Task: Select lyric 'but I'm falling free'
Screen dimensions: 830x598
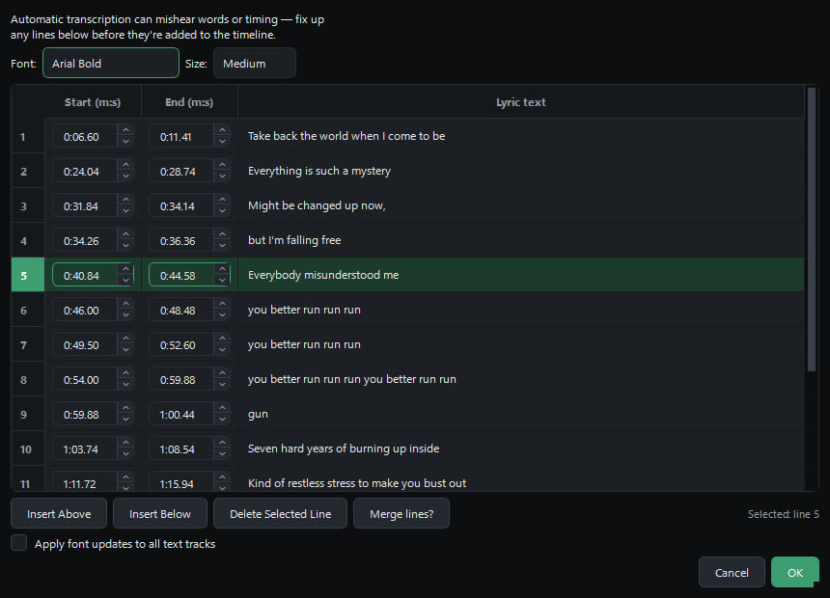Action: pyautogui.click(x=294, y=240)
